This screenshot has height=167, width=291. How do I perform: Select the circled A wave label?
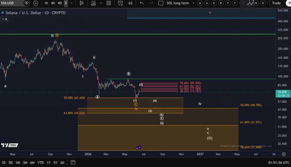pyautogui.click(x=98, y=97)
